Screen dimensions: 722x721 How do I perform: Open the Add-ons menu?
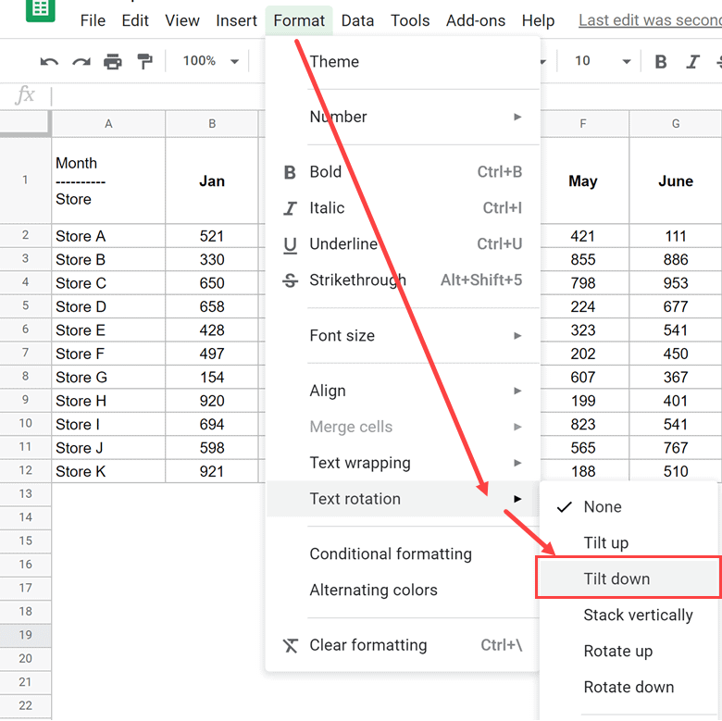[476, 20]
